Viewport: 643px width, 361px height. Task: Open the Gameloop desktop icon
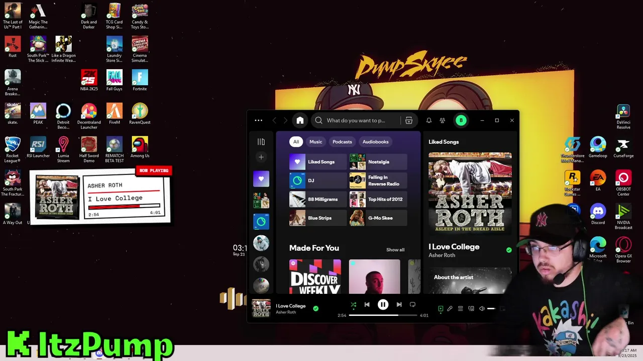(598, 147)
